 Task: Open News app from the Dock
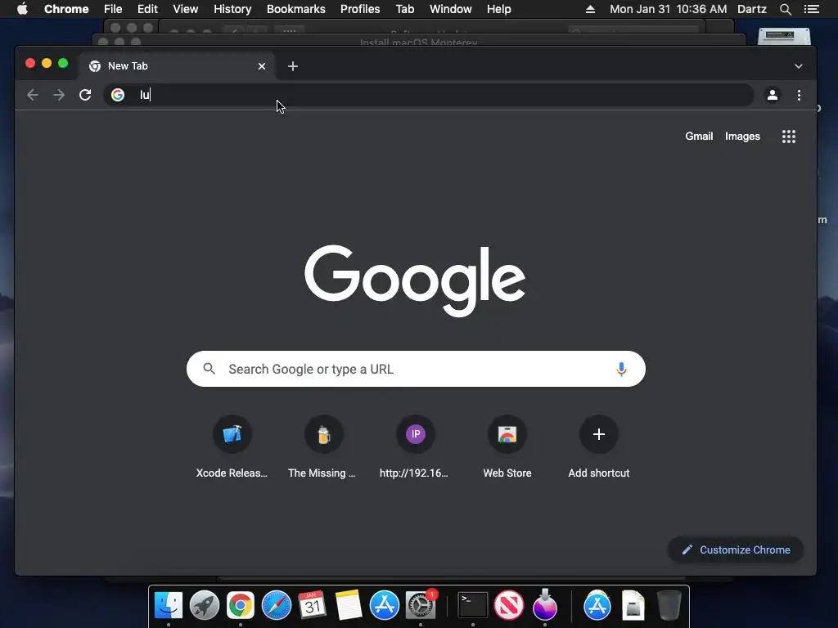point(509,605)
